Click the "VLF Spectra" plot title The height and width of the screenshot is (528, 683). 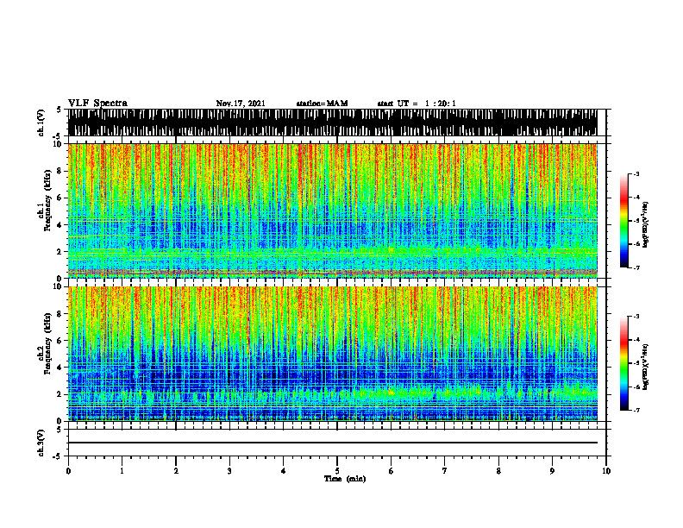point(97,104)
